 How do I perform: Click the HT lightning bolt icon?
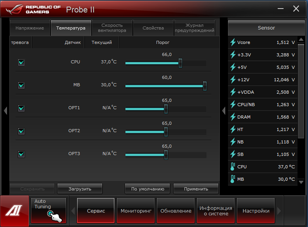233,129
